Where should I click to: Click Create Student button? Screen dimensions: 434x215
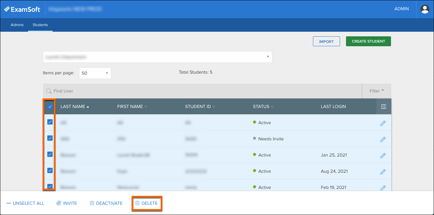[x=369, y=41]
